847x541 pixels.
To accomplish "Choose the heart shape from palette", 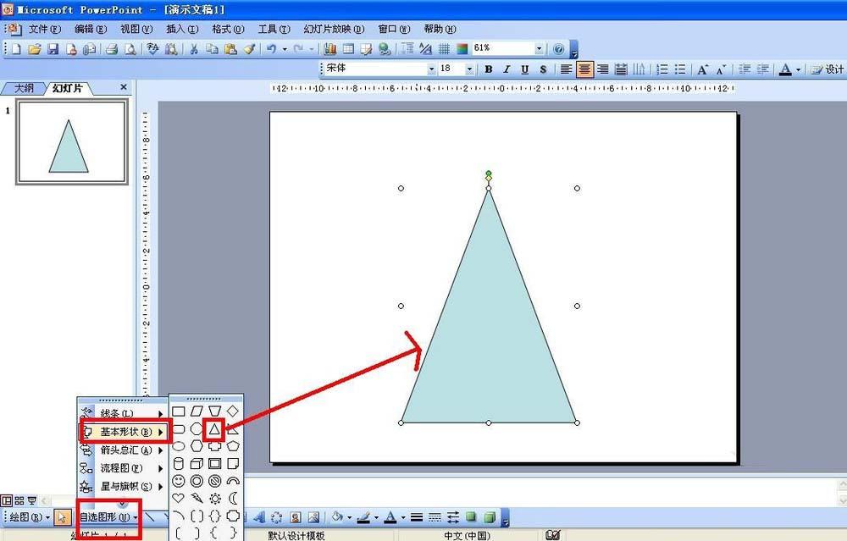I will (x=179, y=499).
